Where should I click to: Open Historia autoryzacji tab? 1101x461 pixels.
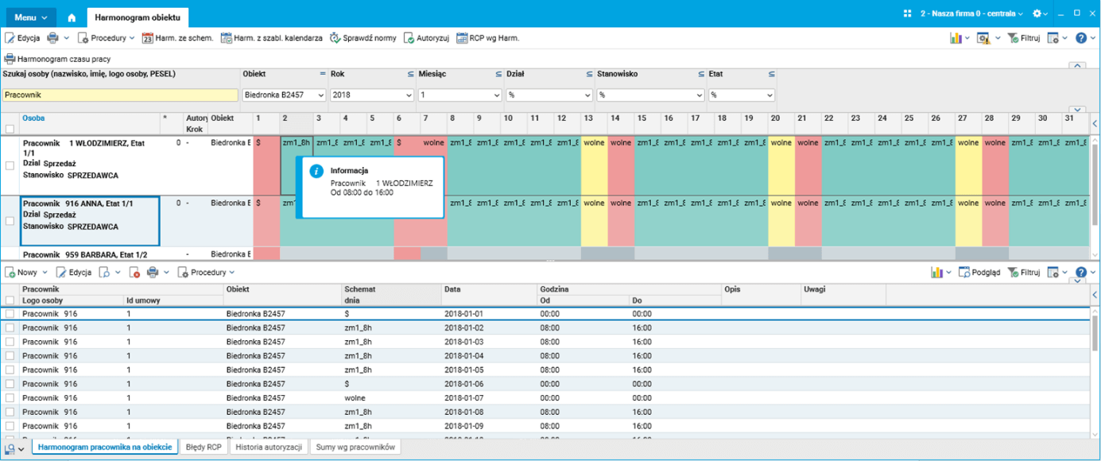tap(269, 447)
